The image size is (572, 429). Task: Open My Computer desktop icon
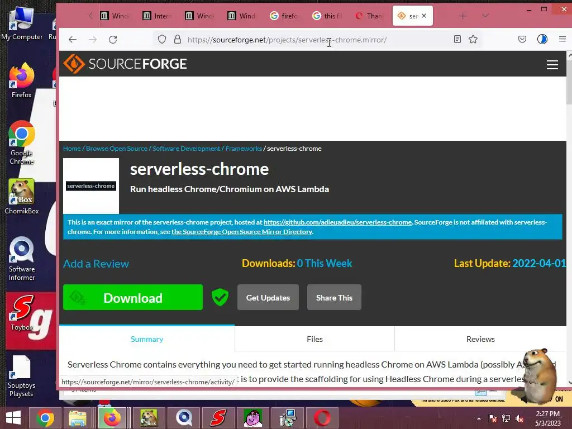(22, 23)
